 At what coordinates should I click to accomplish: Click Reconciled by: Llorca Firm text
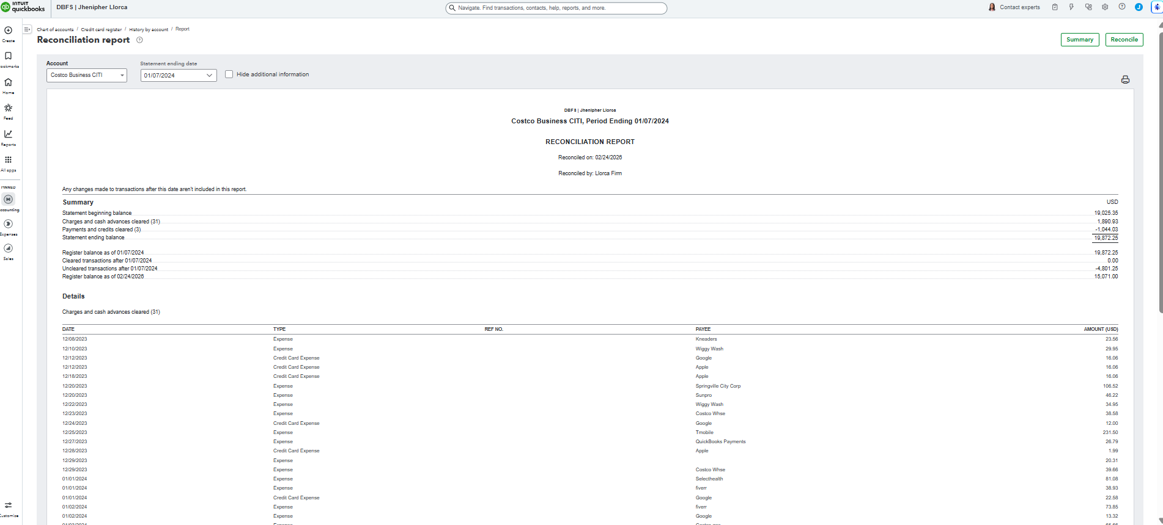(x=590, y=173)
